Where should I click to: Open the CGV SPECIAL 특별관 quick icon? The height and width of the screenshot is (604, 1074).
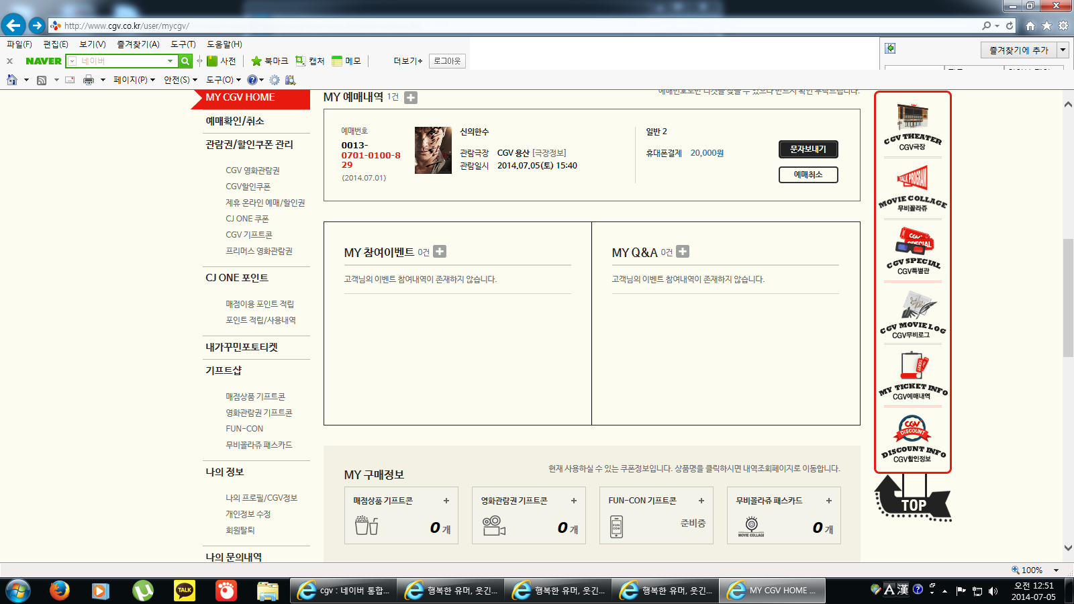click(x=913, y=251)
